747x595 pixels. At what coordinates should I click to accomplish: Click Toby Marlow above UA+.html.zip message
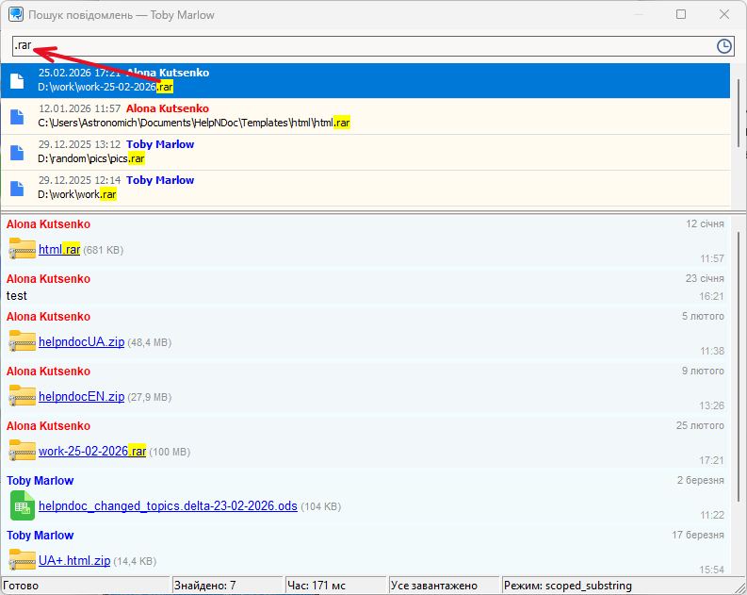tap(40, 536)
